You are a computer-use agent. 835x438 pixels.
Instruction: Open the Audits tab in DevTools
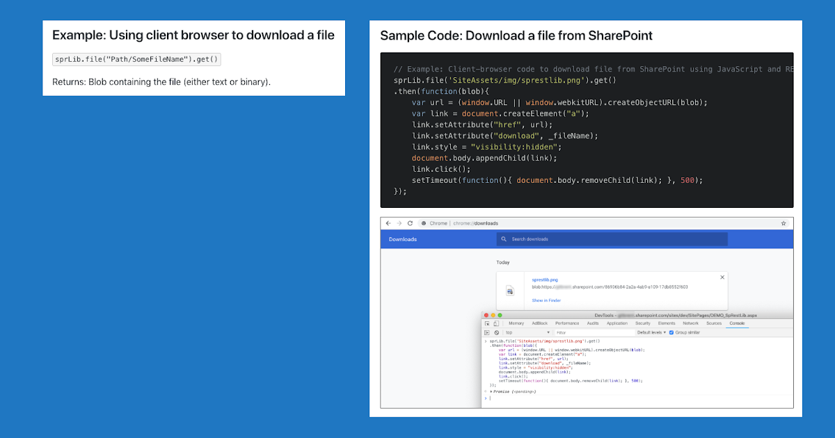[x=593, y=323]
